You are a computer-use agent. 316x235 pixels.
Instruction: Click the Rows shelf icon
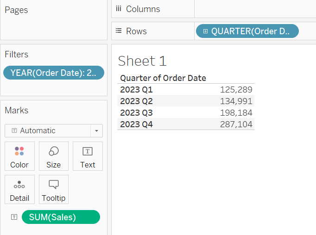[x=119, y=31]
